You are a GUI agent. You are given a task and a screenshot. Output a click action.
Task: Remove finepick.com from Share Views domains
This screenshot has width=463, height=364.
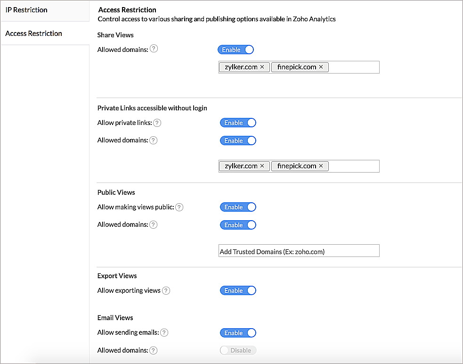coord(321,67)
